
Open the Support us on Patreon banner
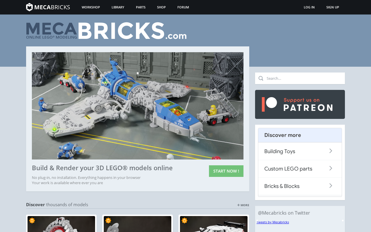[x=300, y=104]
